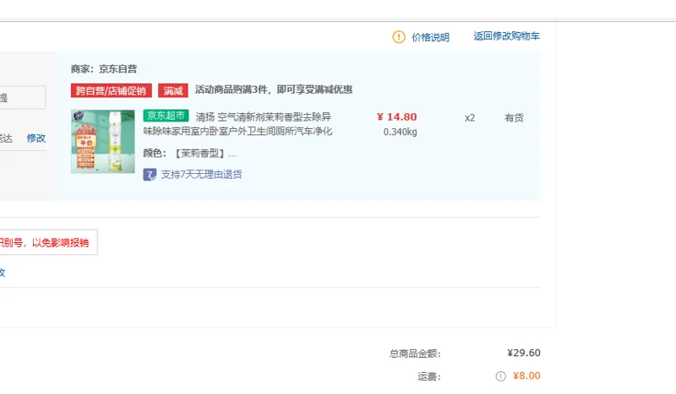Open the 价格说明 link
The width and height of the screenshot is (676, 394).
[x=430, y=37]
